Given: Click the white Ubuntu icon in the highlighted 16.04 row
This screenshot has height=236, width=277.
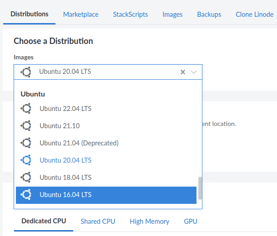Looking at the screenshot, I should tap(26, 194).
